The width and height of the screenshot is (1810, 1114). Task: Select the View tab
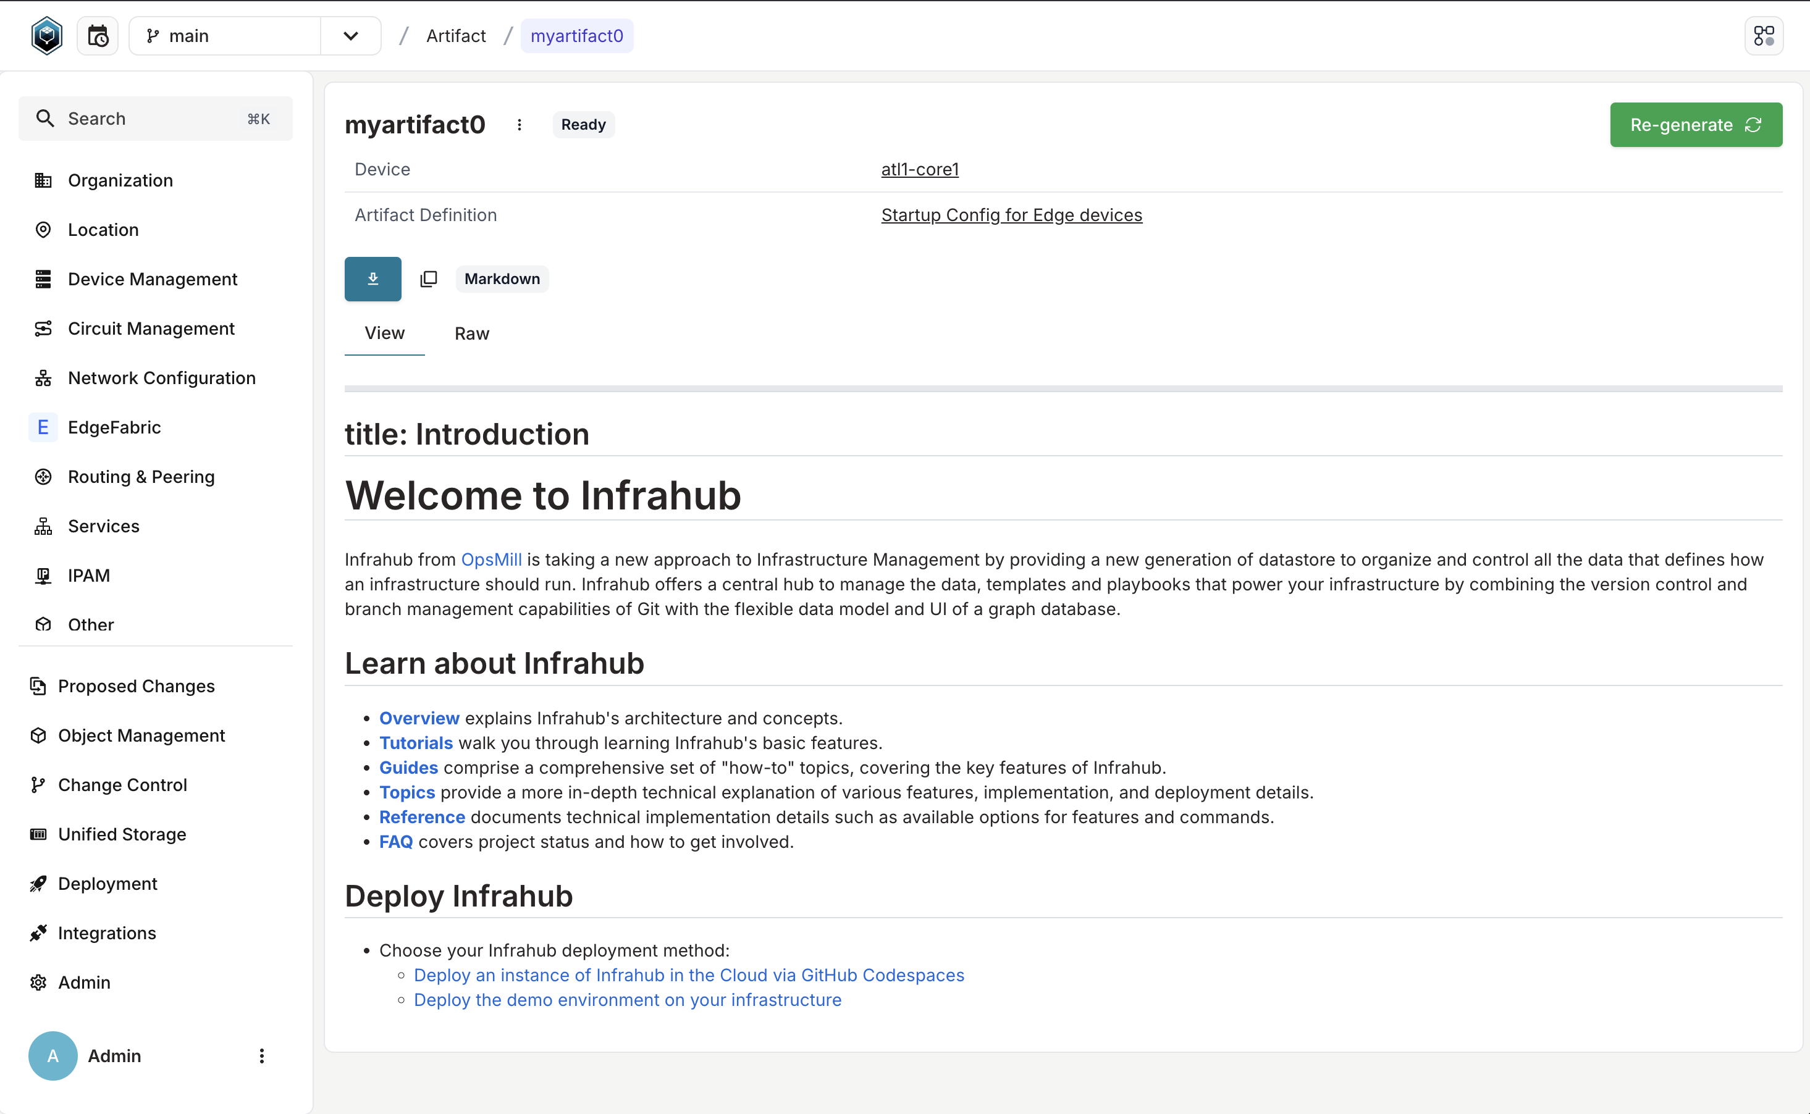click(384, 333)
